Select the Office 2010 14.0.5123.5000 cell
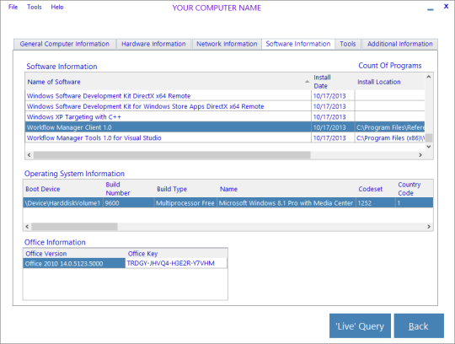Viewport: 455px width, 344px height. click(74, 263)
